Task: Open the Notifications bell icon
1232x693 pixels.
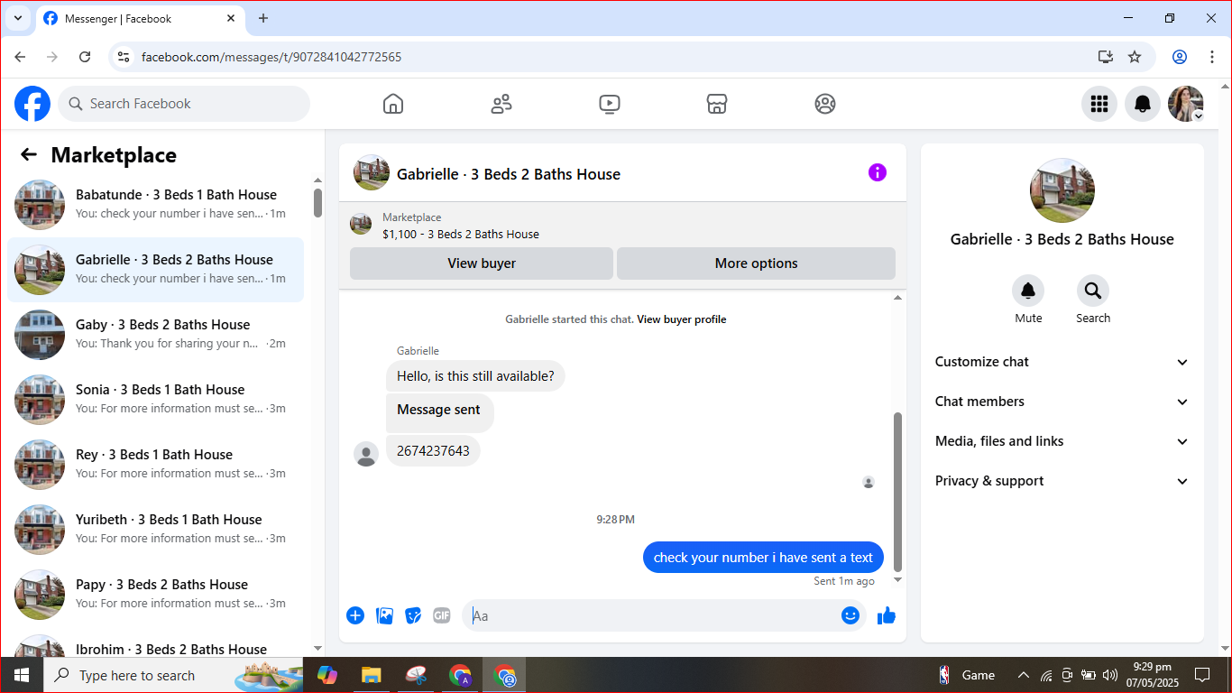Action: pyautogui.click(x=1143, y=104)
